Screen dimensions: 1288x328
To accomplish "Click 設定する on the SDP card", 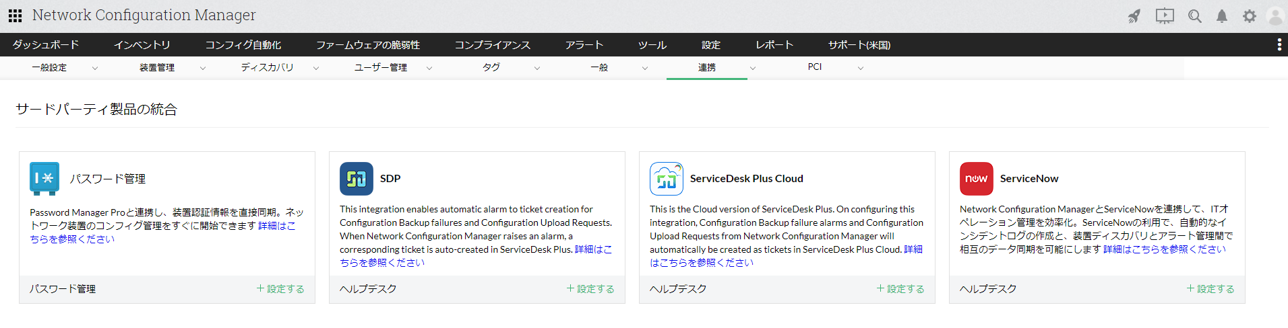I will point(590,289).
